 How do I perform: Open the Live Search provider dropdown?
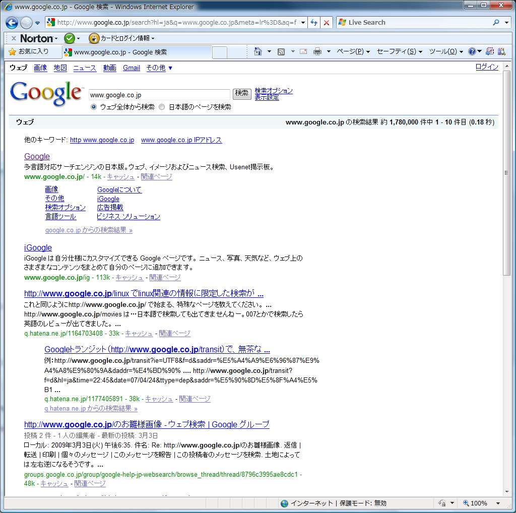click(506, 23)
